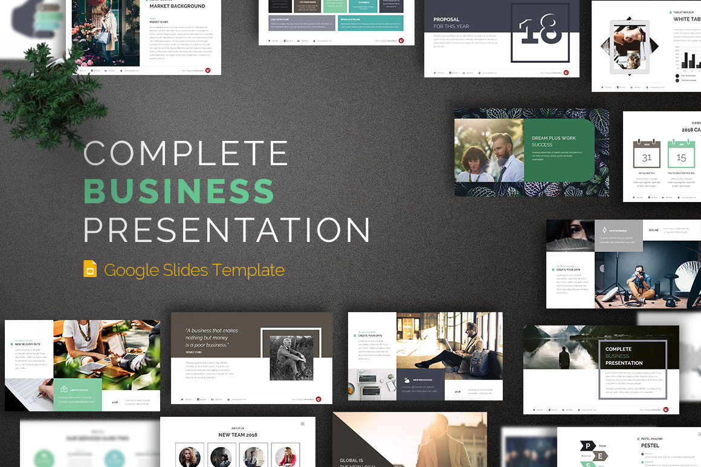Select the large 18 number box on Proposal slide
The height and width of the screenshot is (467, 701).
[540, 33]
